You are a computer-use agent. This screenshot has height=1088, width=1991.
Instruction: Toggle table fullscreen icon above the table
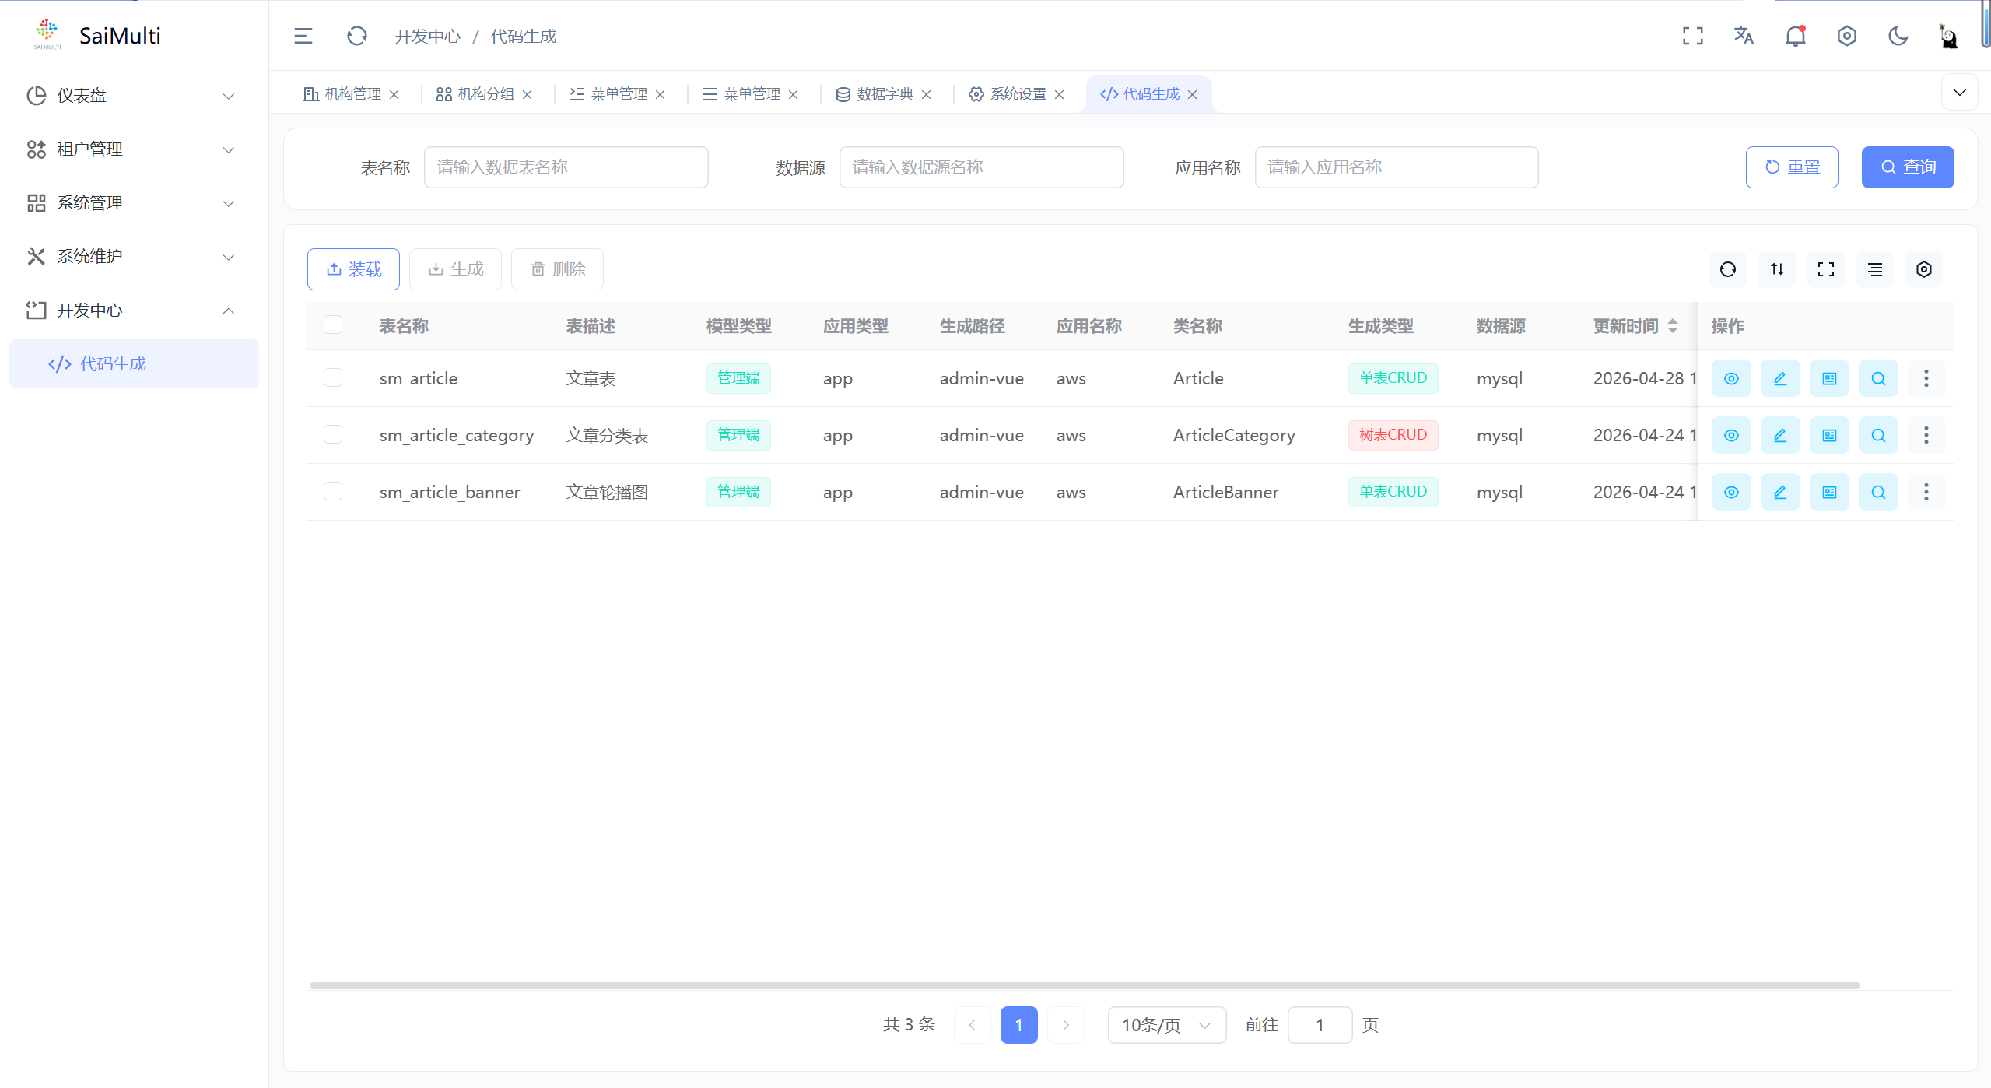(x=1825, y=269)
